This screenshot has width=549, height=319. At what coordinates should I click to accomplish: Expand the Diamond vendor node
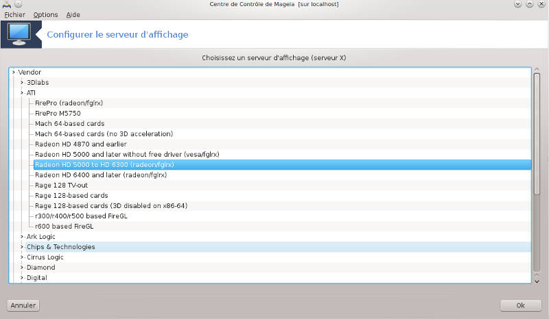click(x=22, y=268)
